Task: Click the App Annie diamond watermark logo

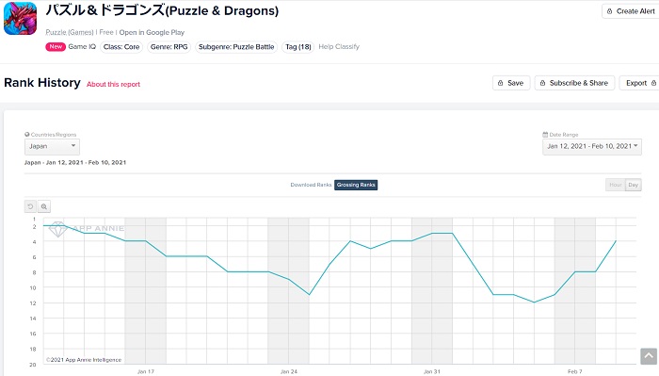Action: tap(57, 229)
